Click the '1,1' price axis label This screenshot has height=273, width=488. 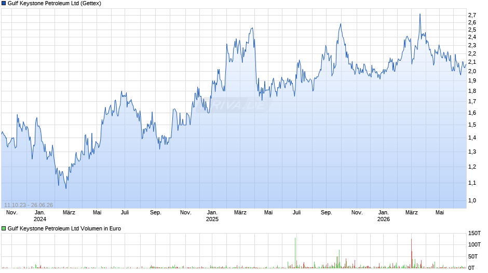[472, 183]
